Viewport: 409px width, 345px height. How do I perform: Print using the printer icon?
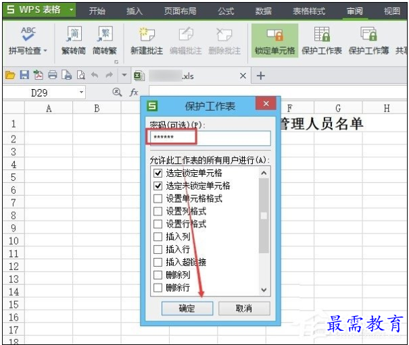(x=53, y=76)
